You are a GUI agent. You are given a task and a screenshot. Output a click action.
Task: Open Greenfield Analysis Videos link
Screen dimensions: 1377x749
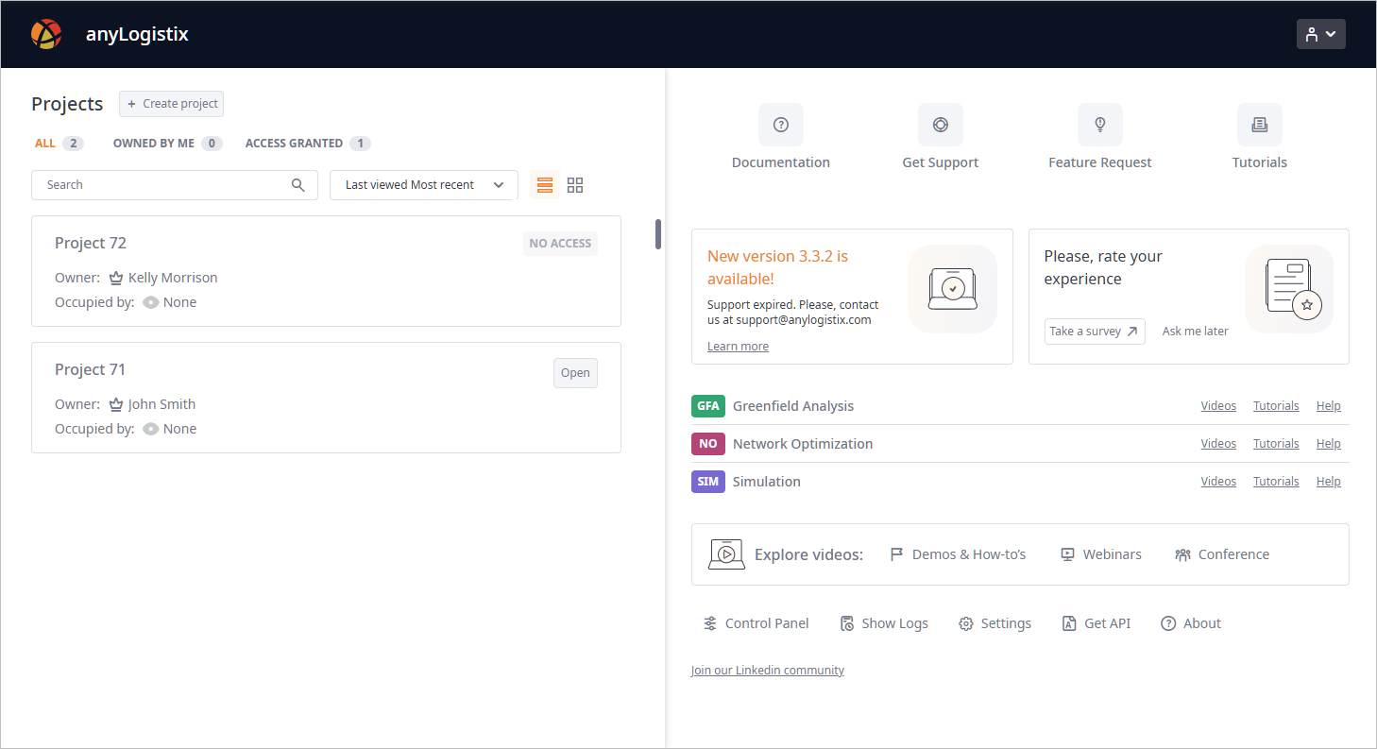[x=1218, y=406]
